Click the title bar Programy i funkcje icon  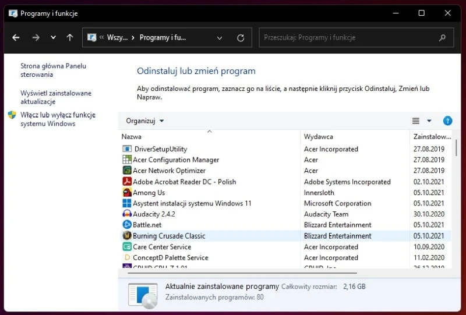click(13, 13)
